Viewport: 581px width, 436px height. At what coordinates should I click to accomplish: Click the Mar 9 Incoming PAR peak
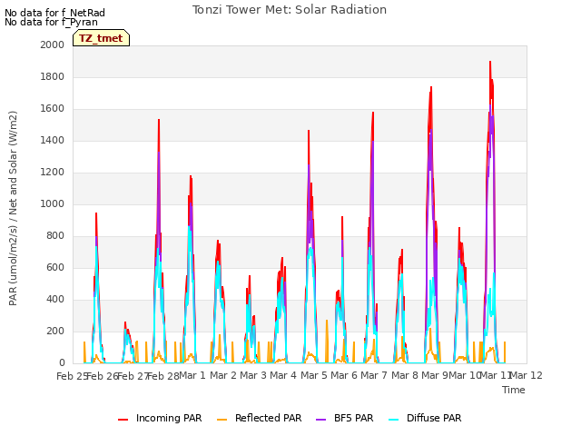(x=431, y=87)
